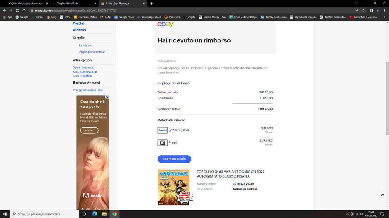The image size is (389, 218).
Task: Open Sky Atlantic (Italia) bookmark
Action: [303, 17]
